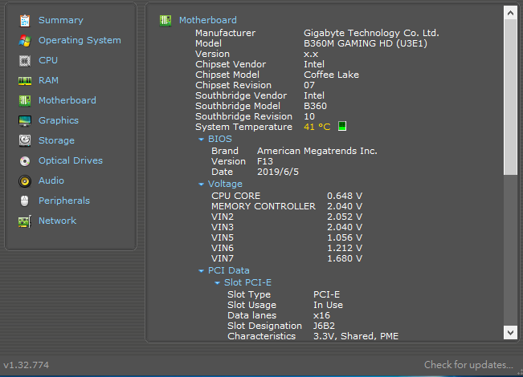Image resolution: width=523 pixels, height=377 pixels.
Task: Open the Network section
Action: (57, 221)
